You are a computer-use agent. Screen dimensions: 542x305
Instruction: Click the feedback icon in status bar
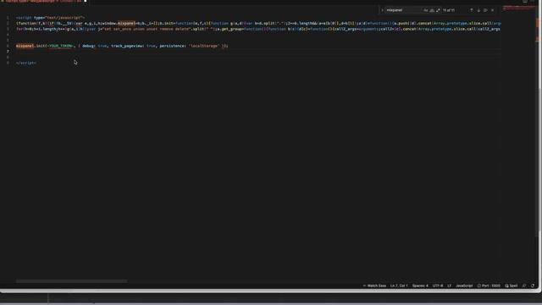(x=524, y=286)
